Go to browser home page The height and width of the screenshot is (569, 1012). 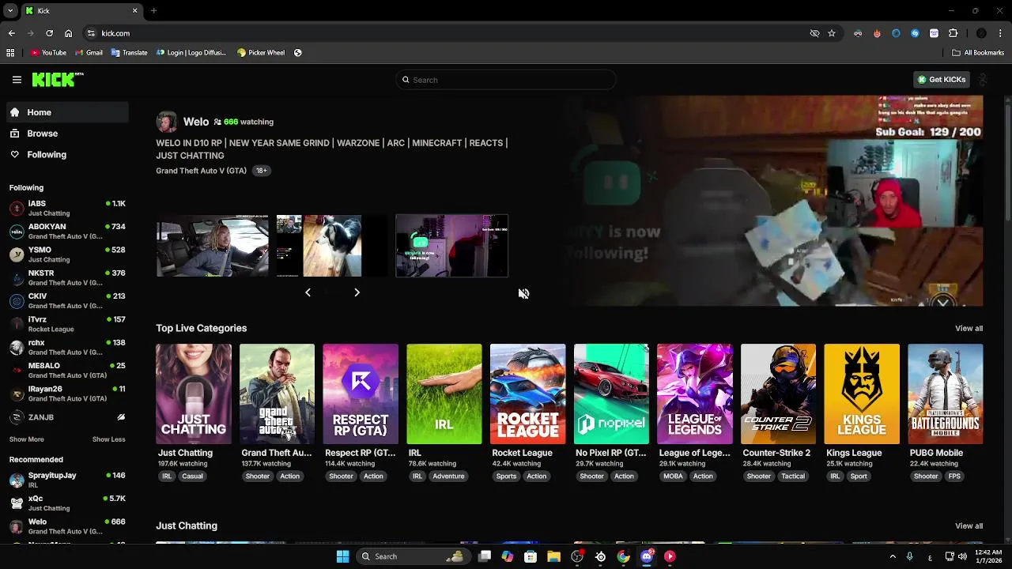click(69, 33)
